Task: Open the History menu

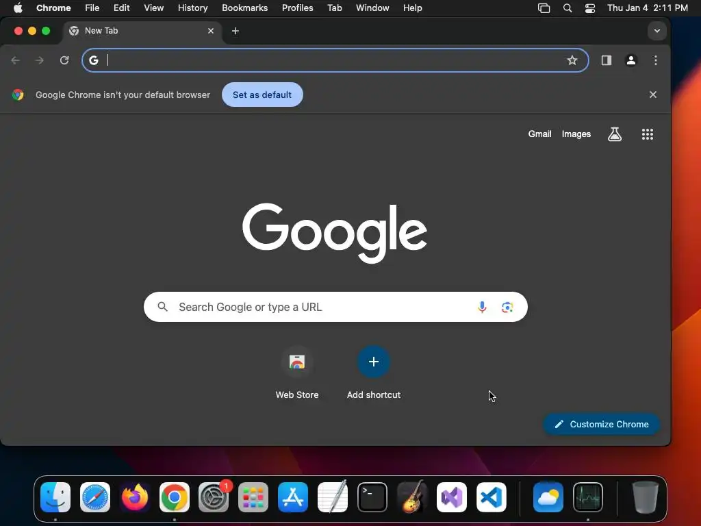Action: [x=192, y=8]
